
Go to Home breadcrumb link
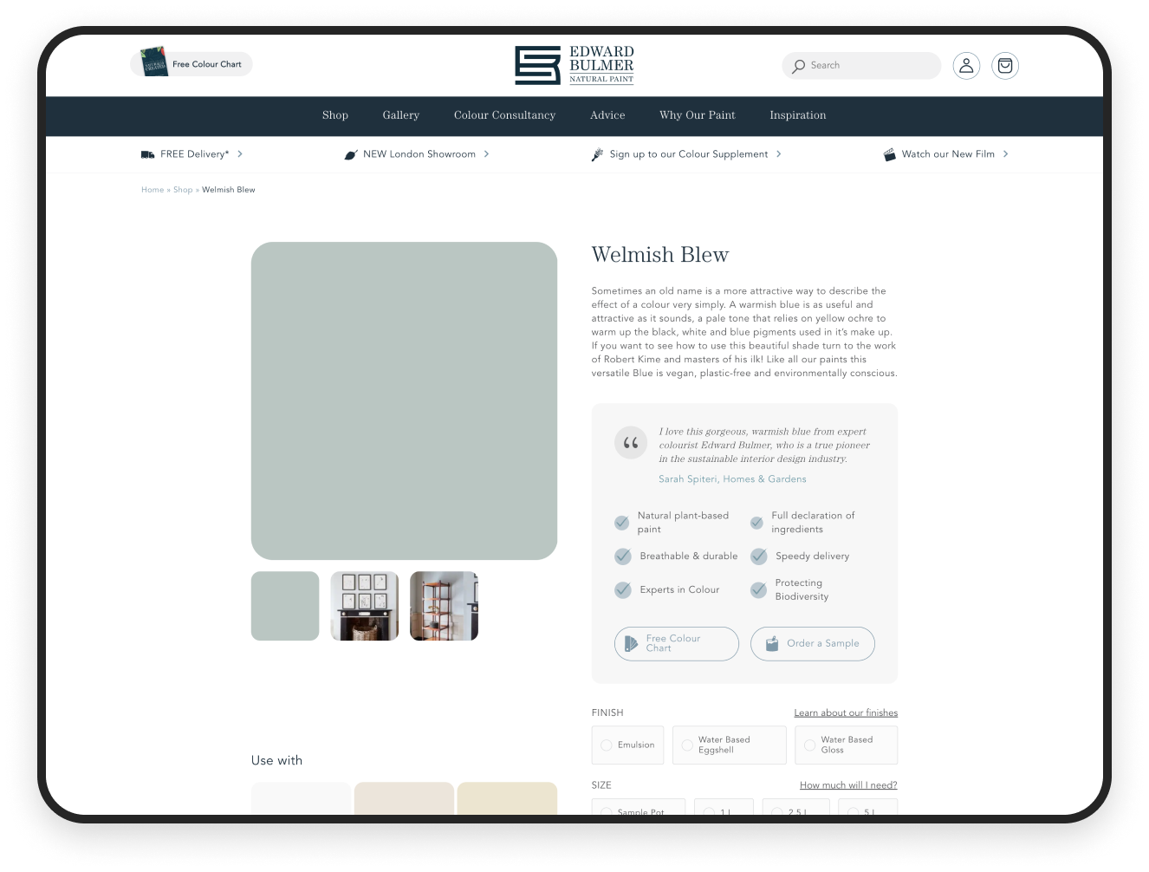pyautogui.click(x=153, y=190)
